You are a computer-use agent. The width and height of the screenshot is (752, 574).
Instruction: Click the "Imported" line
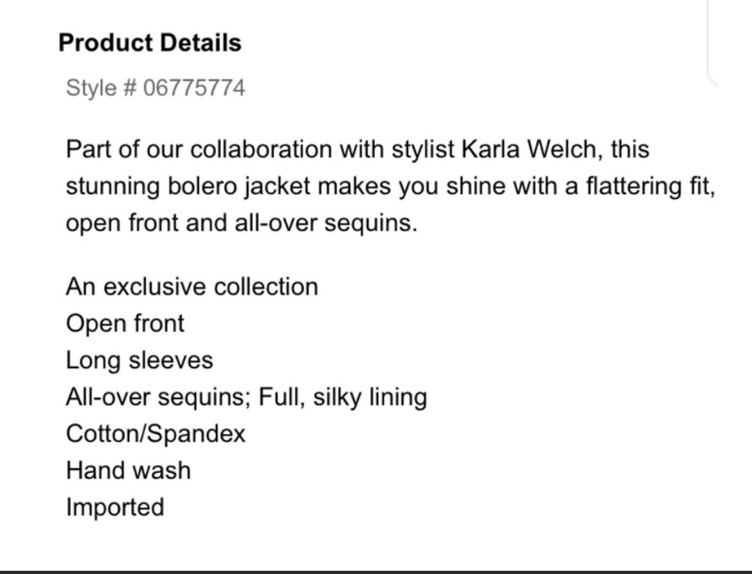(115, 507)
